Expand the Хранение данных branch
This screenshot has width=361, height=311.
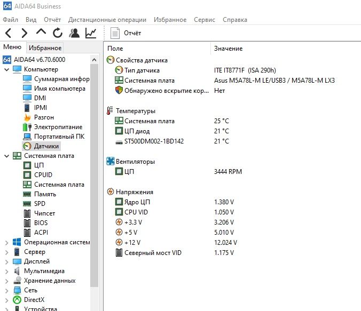7,281
